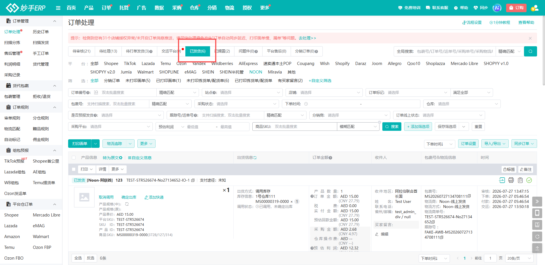Copy order number TEST-STR526674-No27134652-IO-1 icon
545x265 pixels.
point(193,180)
